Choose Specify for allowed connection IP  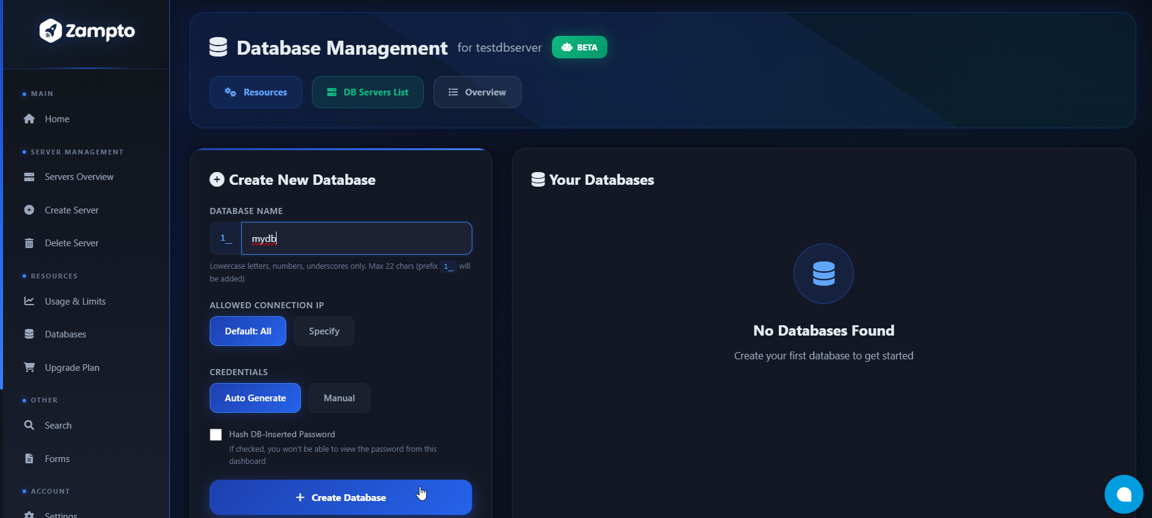tap(324, 331)
